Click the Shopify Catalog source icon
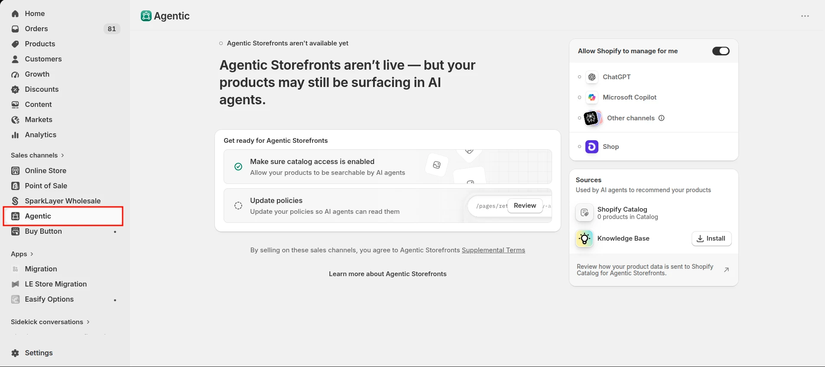 [x=585, y=213]
